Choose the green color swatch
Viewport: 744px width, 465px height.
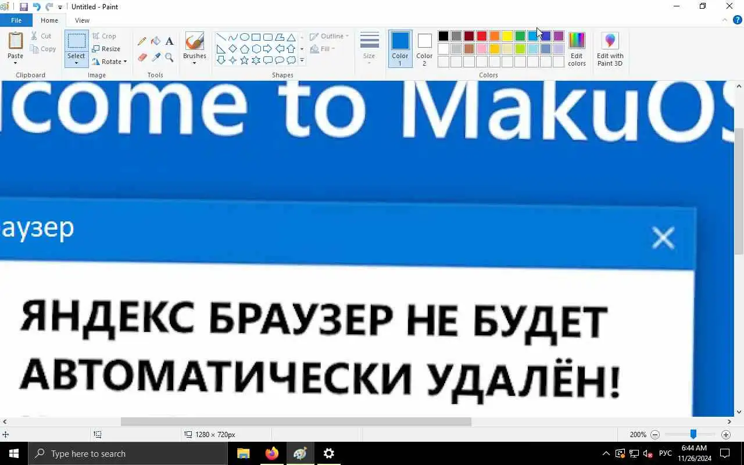click(x=520, y=36)
